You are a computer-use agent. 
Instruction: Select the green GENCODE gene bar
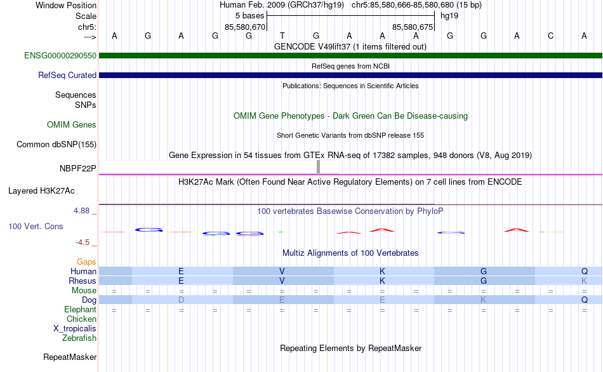pyautogui.click(x=350, y=55)
